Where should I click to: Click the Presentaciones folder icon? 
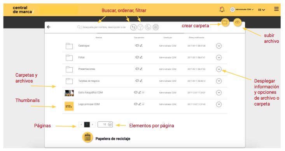coord(69,69)
